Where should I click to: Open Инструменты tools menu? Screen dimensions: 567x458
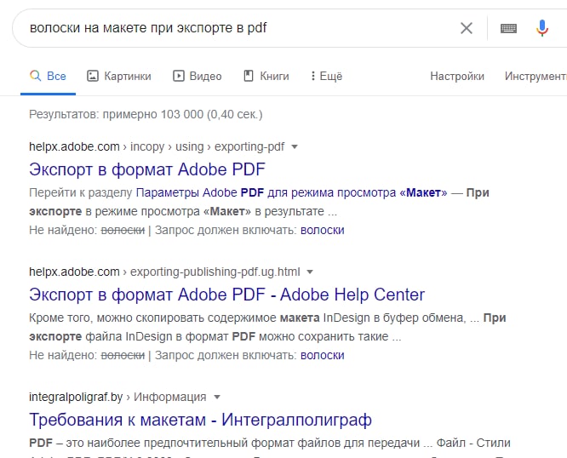pyautogui.click(x=535, y=76)
